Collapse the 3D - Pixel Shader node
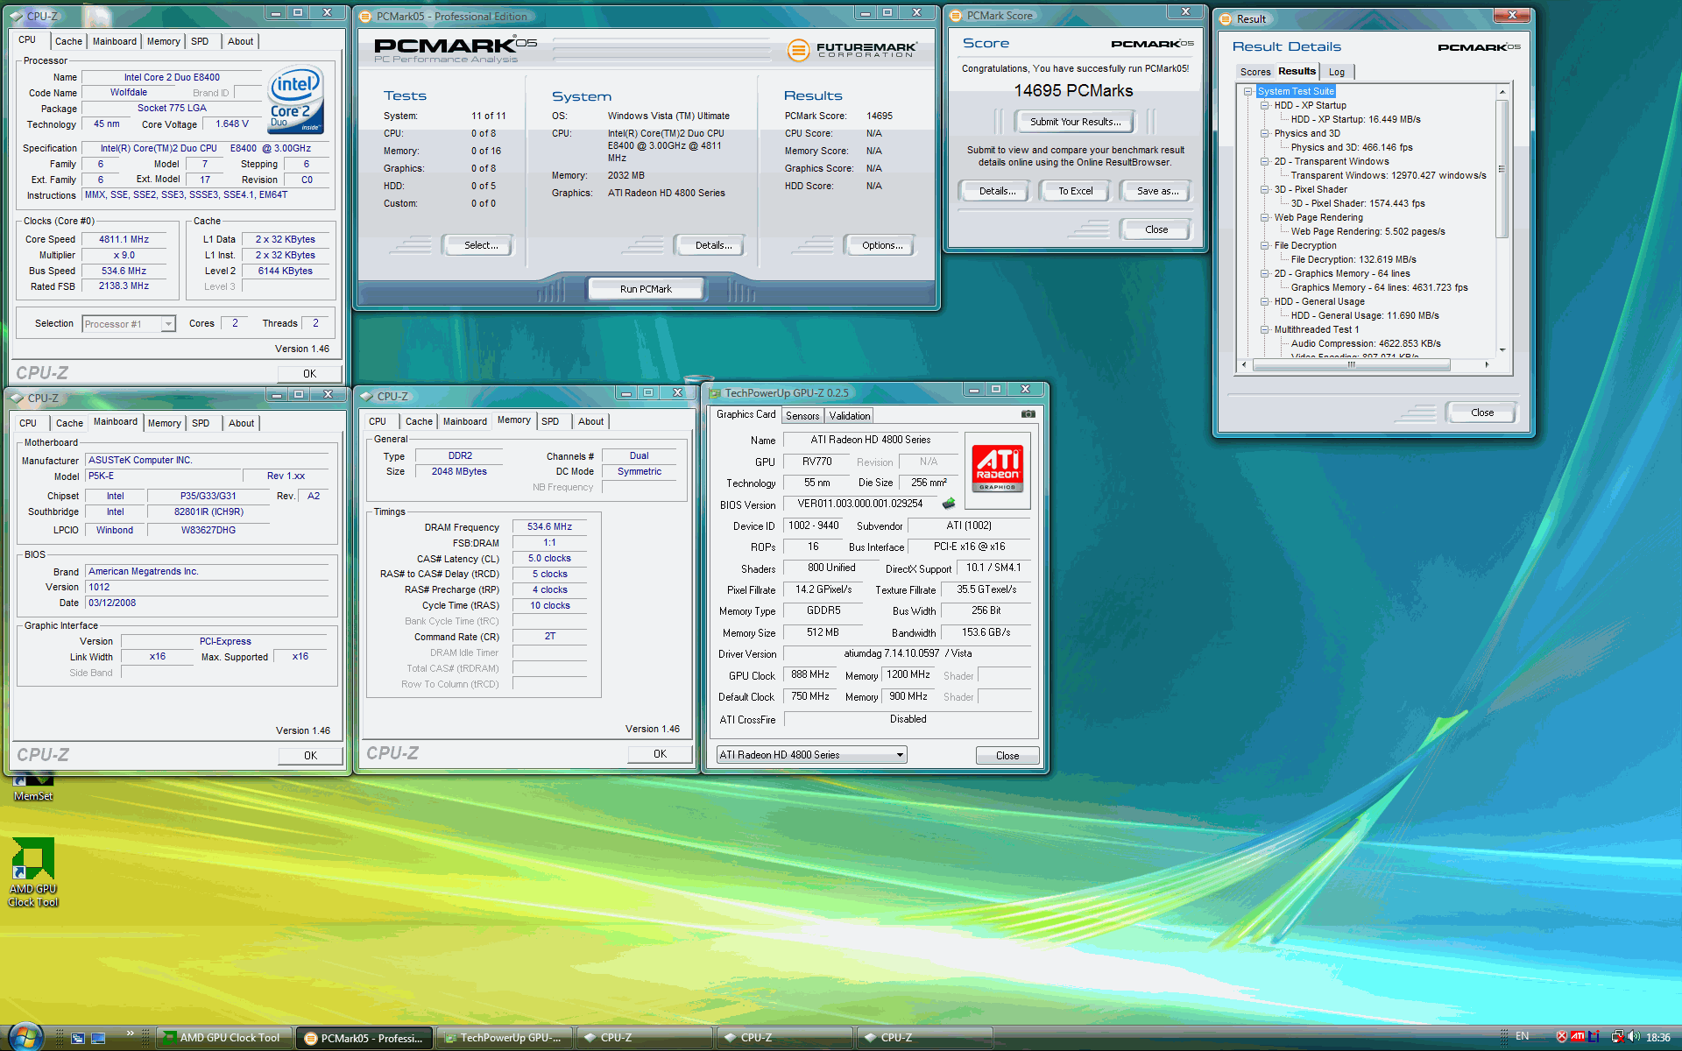The image size is (1682, 1051). pyautogui.click(x=1264, y=189)
